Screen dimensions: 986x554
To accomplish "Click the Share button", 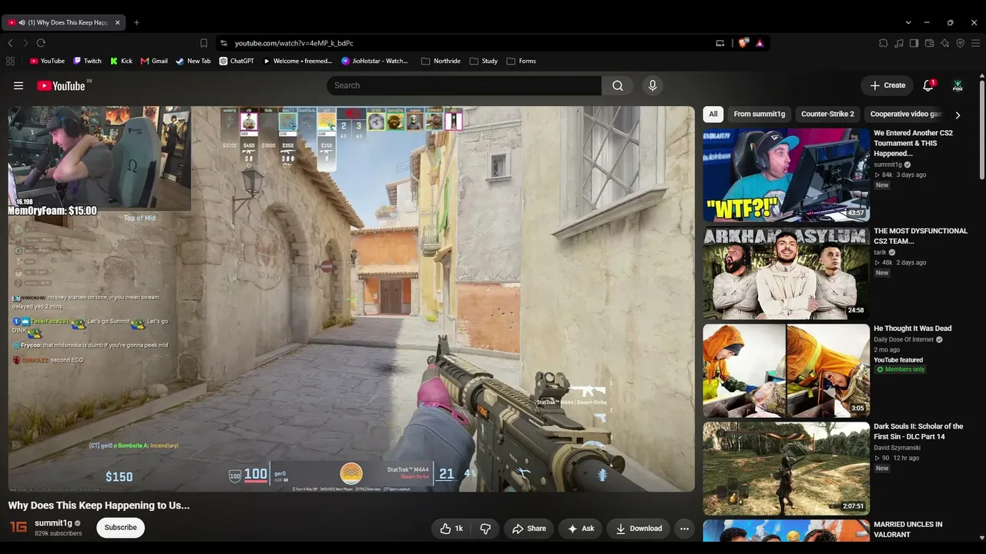I will [529, 529].
